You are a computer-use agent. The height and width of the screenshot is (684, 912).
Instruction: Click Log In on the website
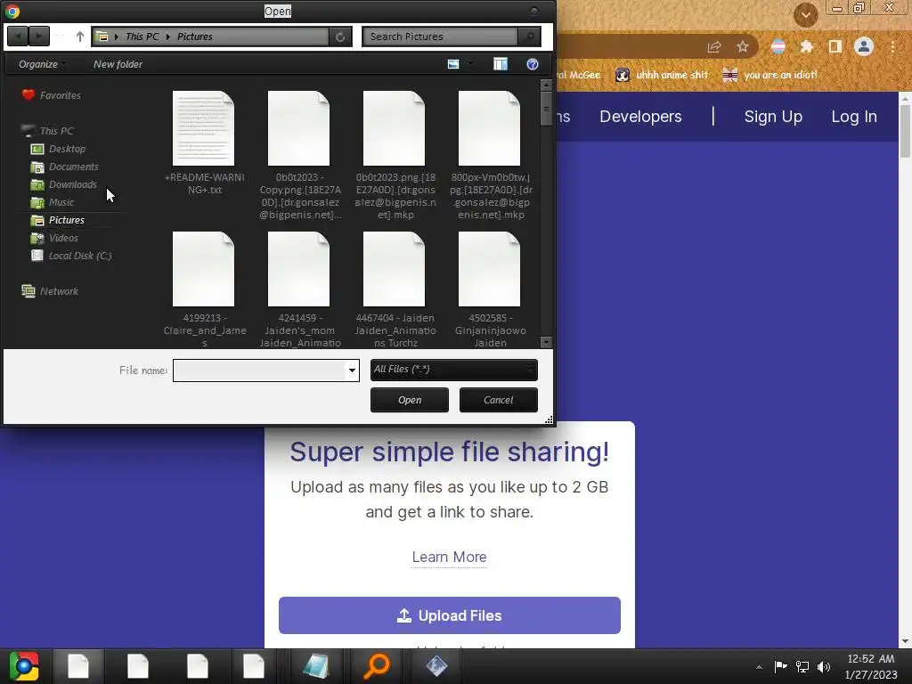click(x=853, y=117)
